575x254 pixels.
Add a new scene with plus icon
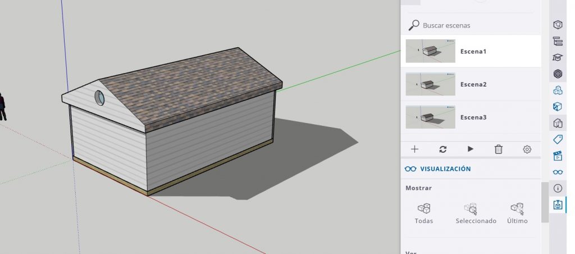pos(415,149)
